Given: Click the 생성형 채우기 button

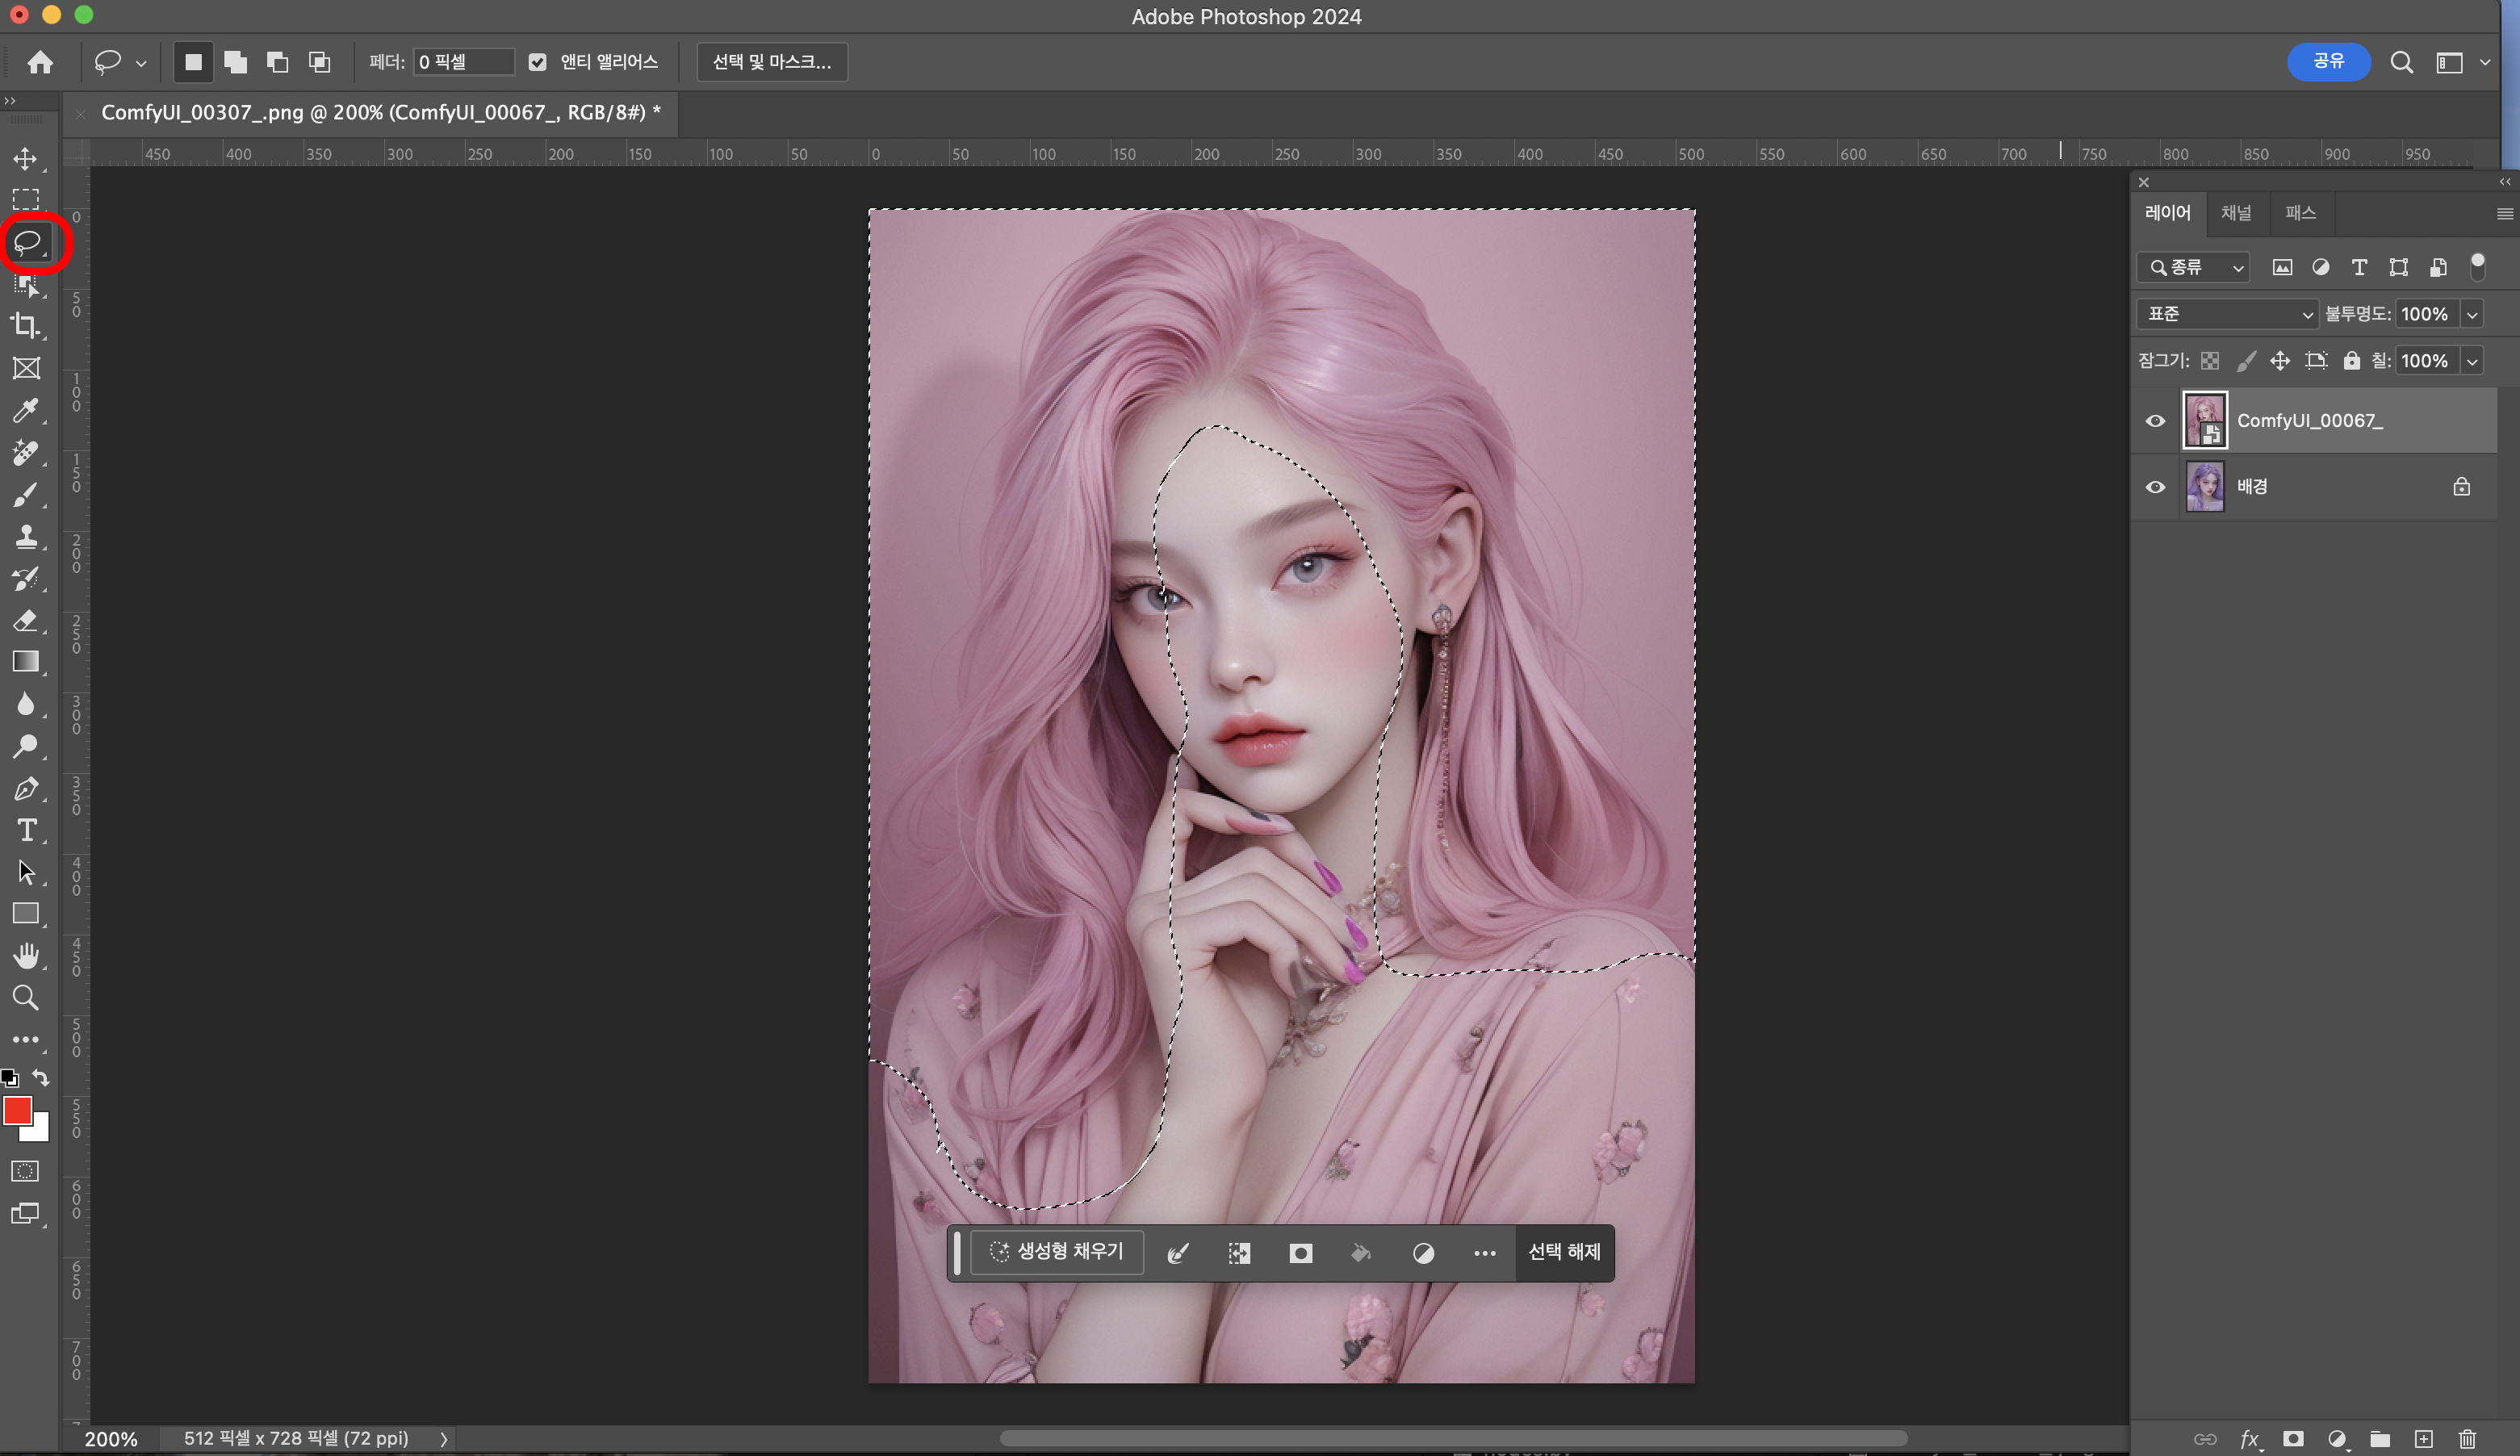Looking at the screenshot, I should (1057, 1252).
